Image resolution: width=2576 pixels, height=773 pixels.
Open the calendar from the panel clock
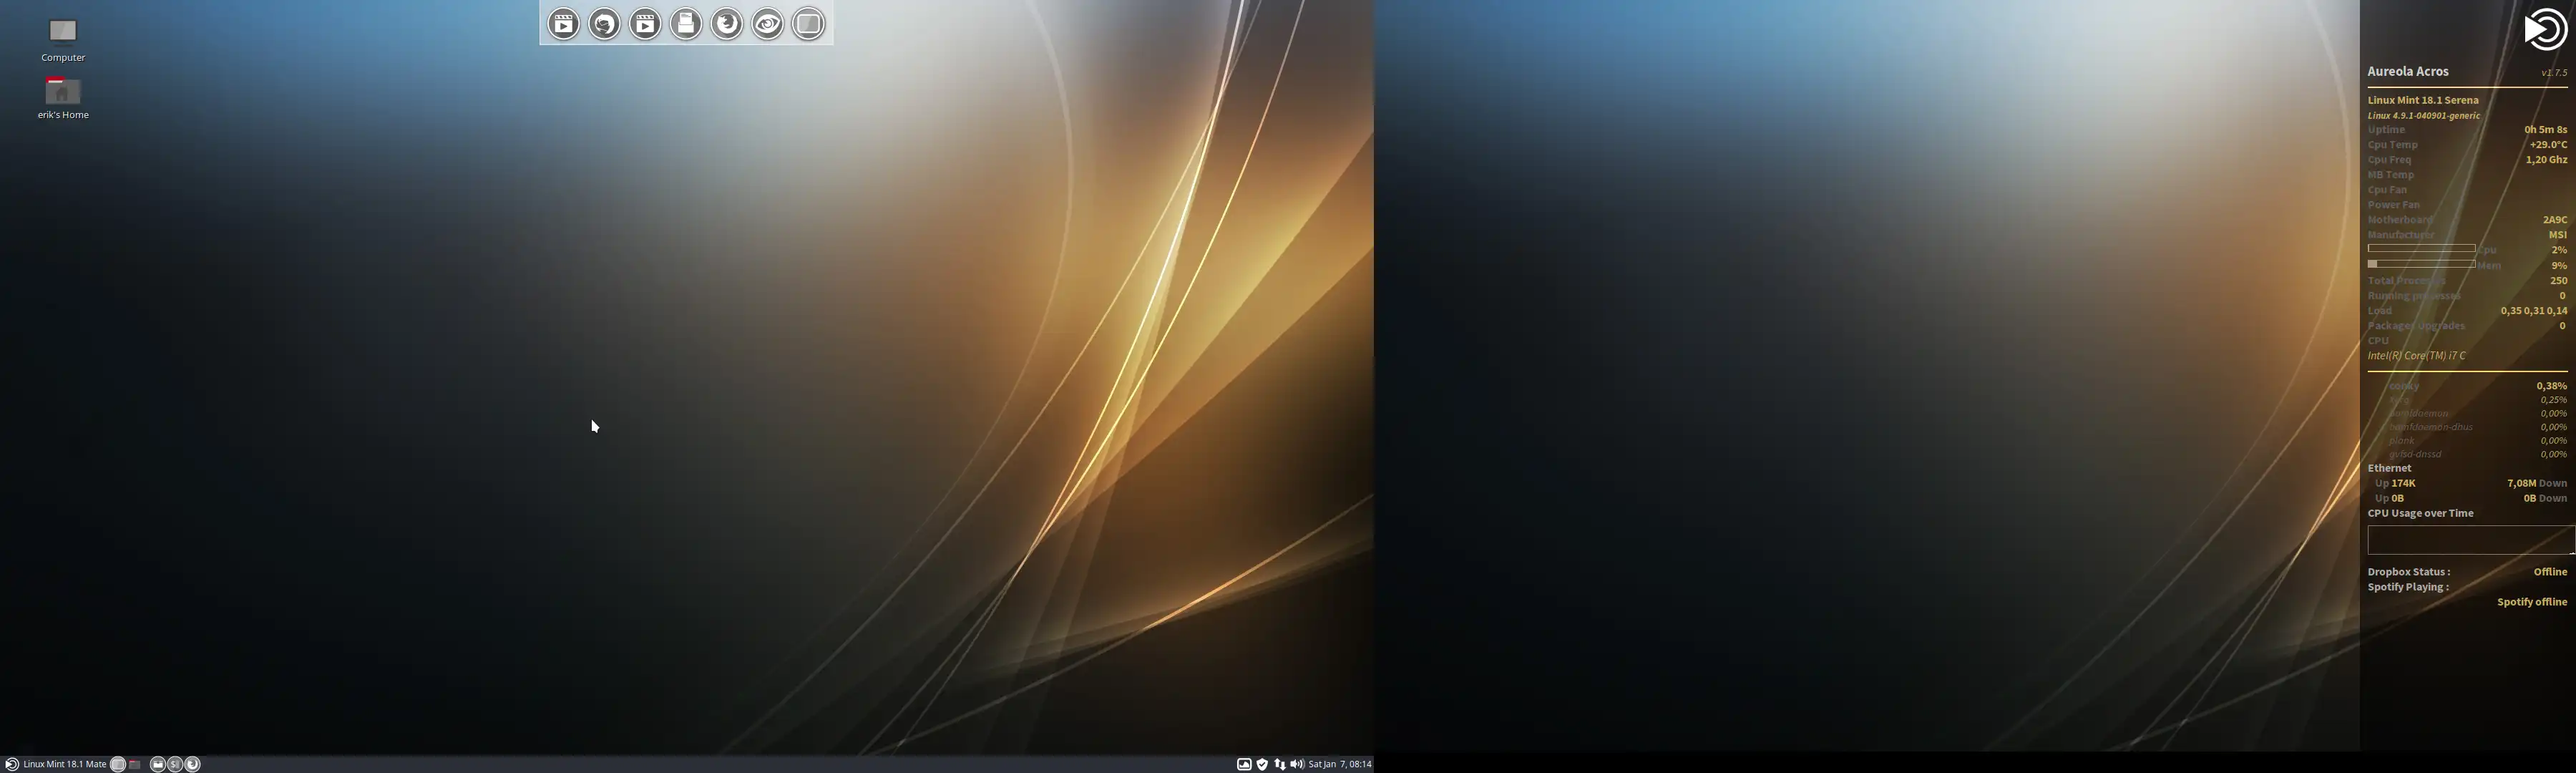tap(1340, 764)
